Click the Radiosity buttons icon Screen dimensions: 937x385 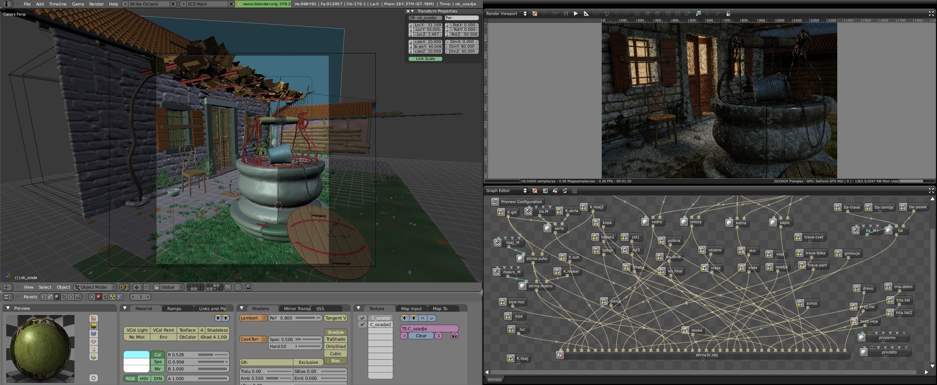pos(113,297)
